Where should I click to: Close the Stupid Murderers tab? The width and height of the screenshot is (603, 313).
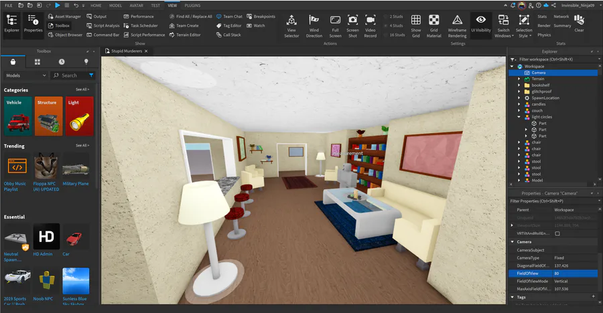pos(146,51)
